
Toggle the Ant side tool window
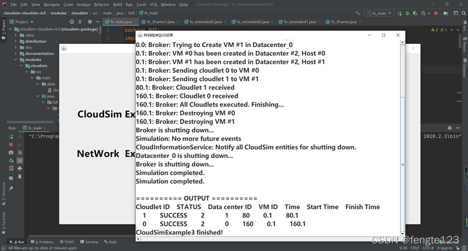pos(465,26)
